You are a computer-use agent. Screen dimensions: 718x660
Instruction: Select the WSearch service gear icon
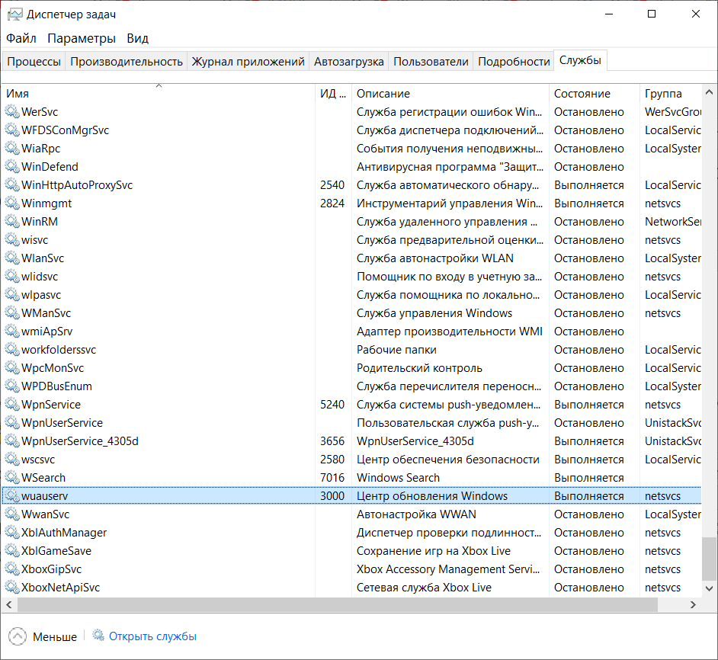(11, 478)
